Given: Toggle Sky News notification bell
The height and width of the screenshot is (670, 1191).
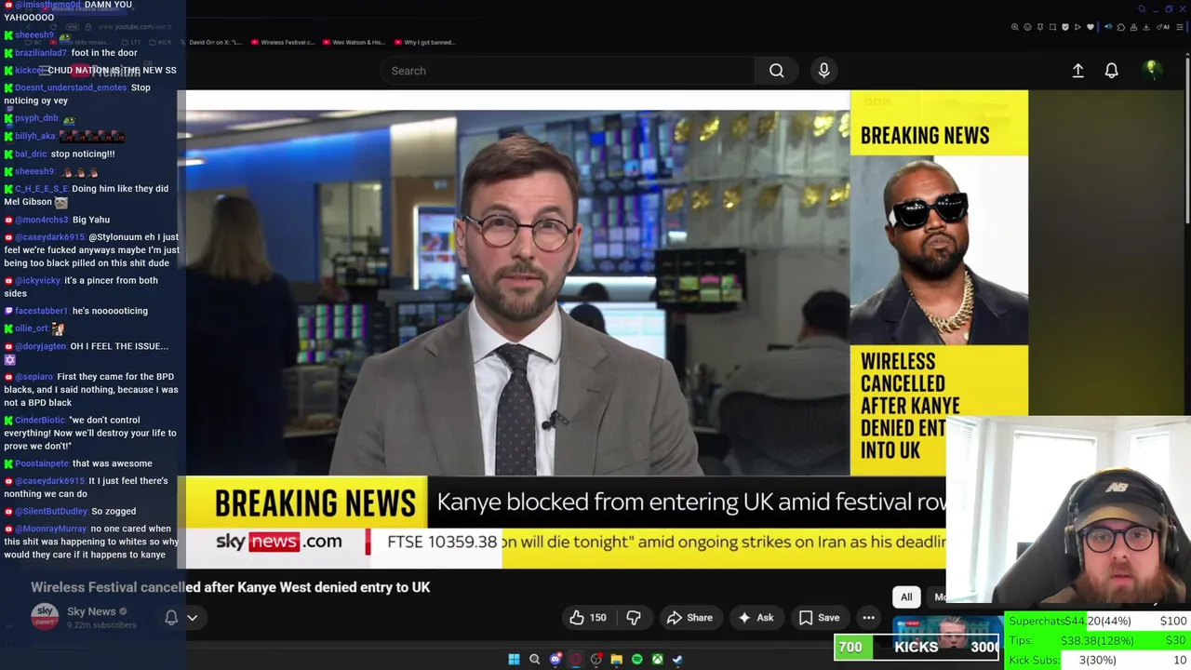Looking at the screenshot, I should click(171, 617).
